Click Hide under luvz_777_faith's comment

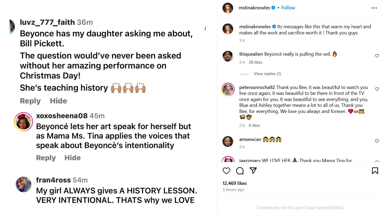click(58, 101)
